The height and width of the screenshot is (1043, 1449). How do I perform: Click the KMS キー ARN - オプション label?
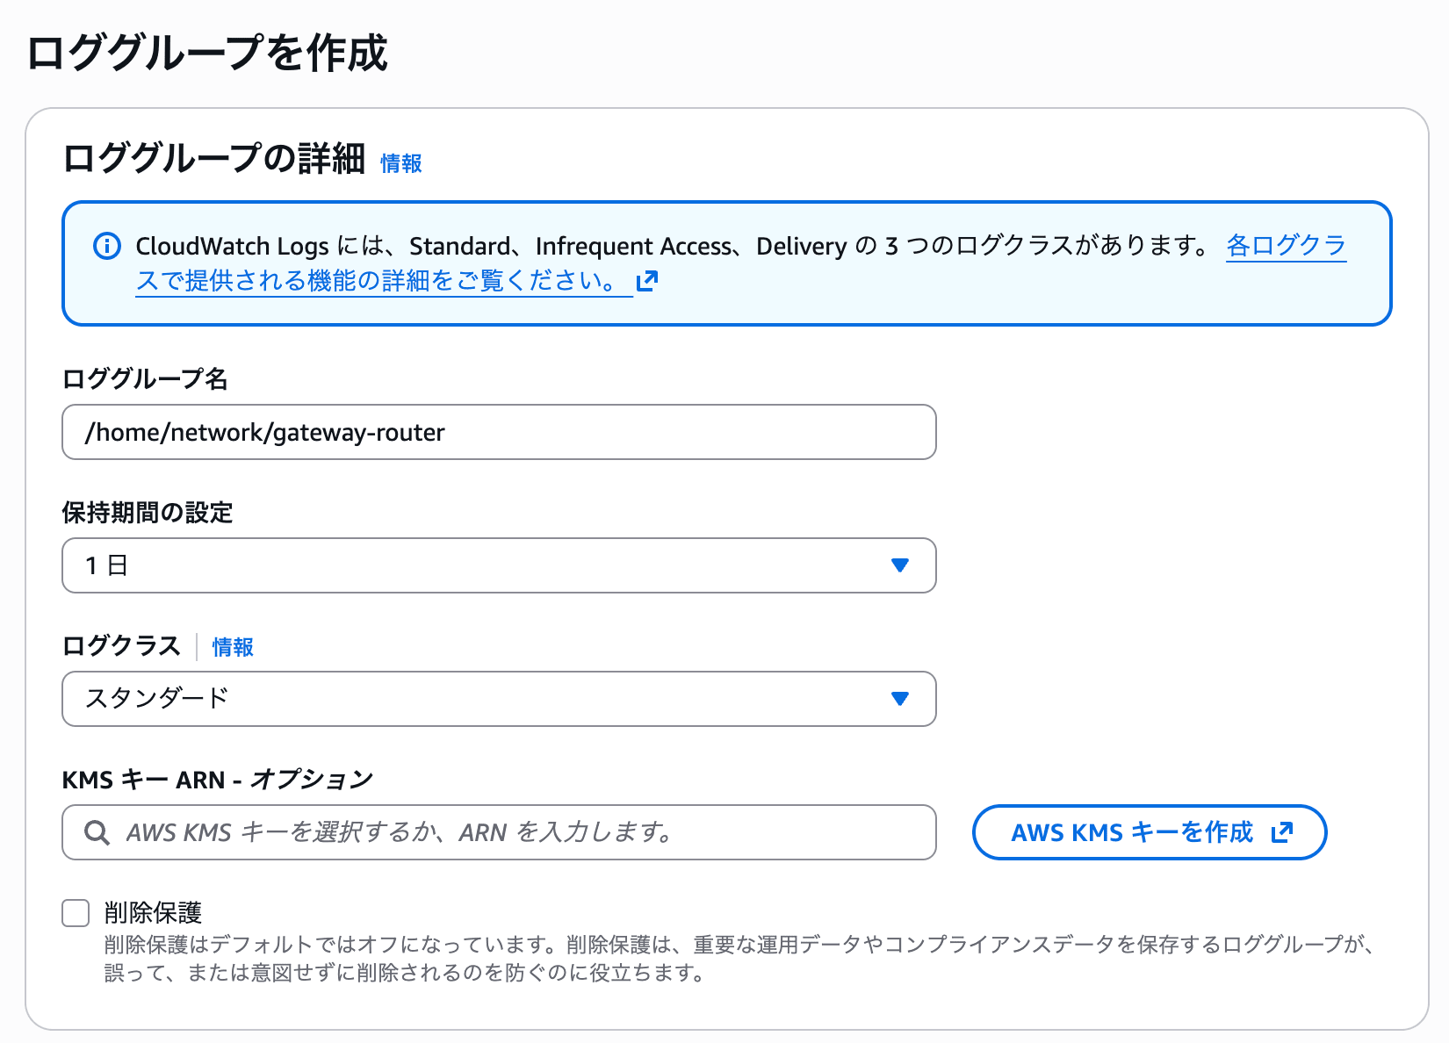218,780
